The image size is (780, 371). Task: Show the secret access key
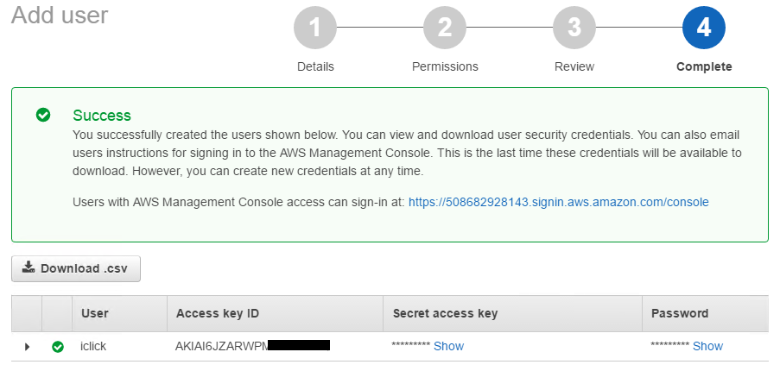point(448,346)
